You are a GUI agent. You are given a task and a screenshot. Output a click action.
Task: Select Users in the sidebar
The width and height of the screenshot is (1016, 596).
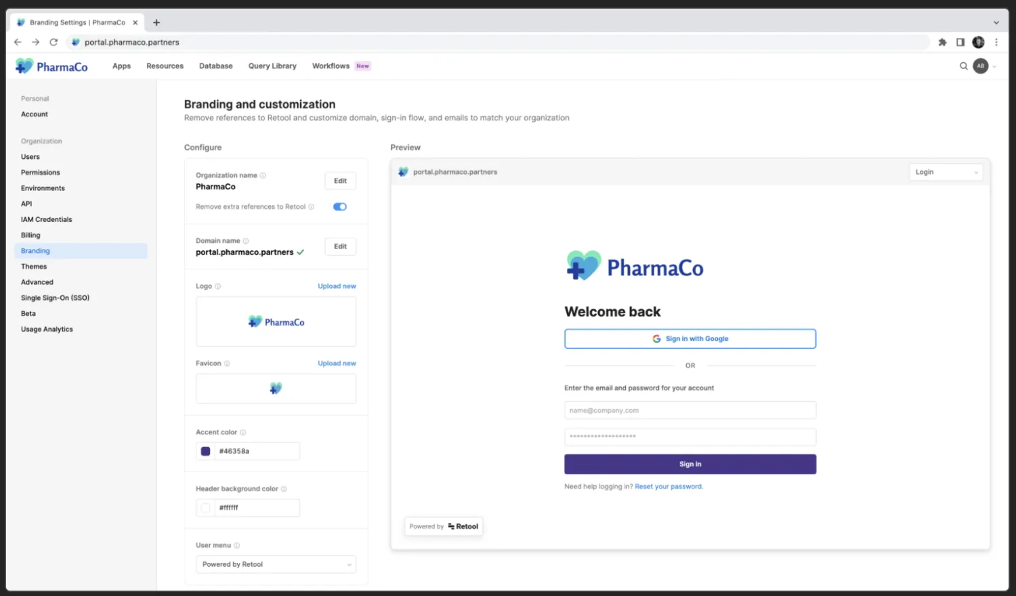click(x=30, y=157)
